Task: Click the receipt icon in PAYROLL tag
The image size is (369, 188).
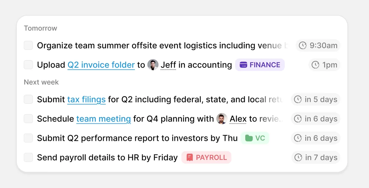Action: tap(189, 157)
